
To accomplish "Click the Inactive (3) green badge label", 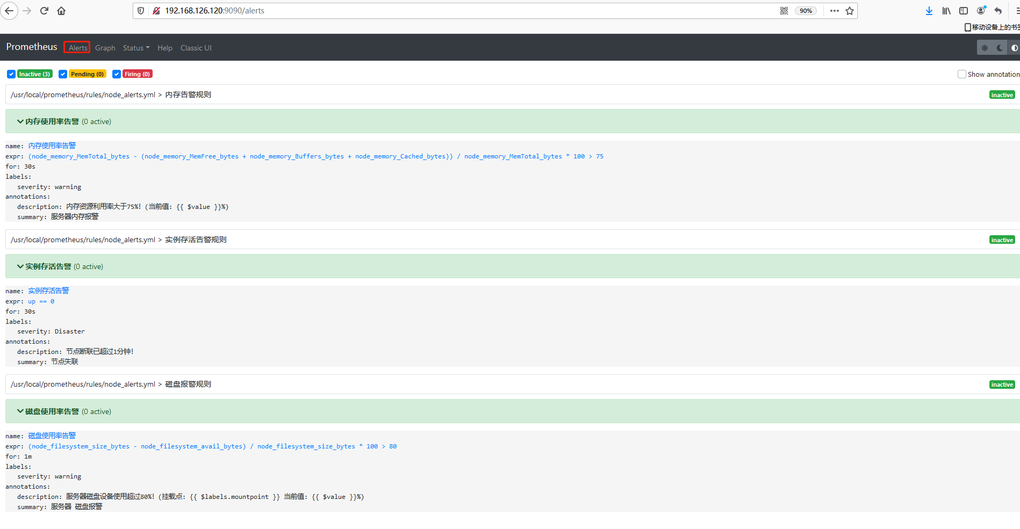I will click(35, 74).
